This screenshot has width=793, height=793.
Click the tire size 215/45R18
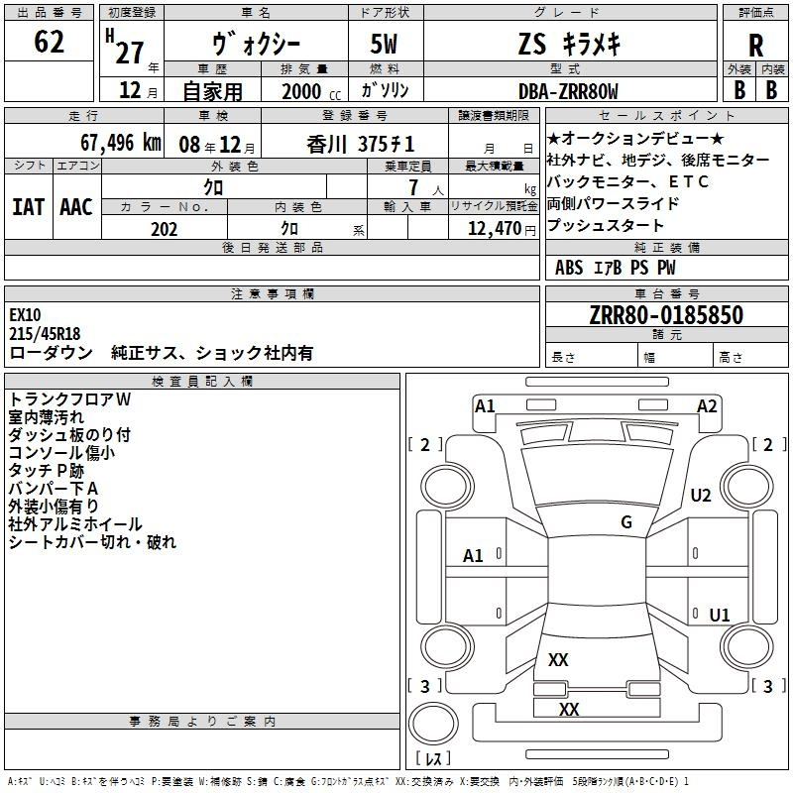point(45,334)
